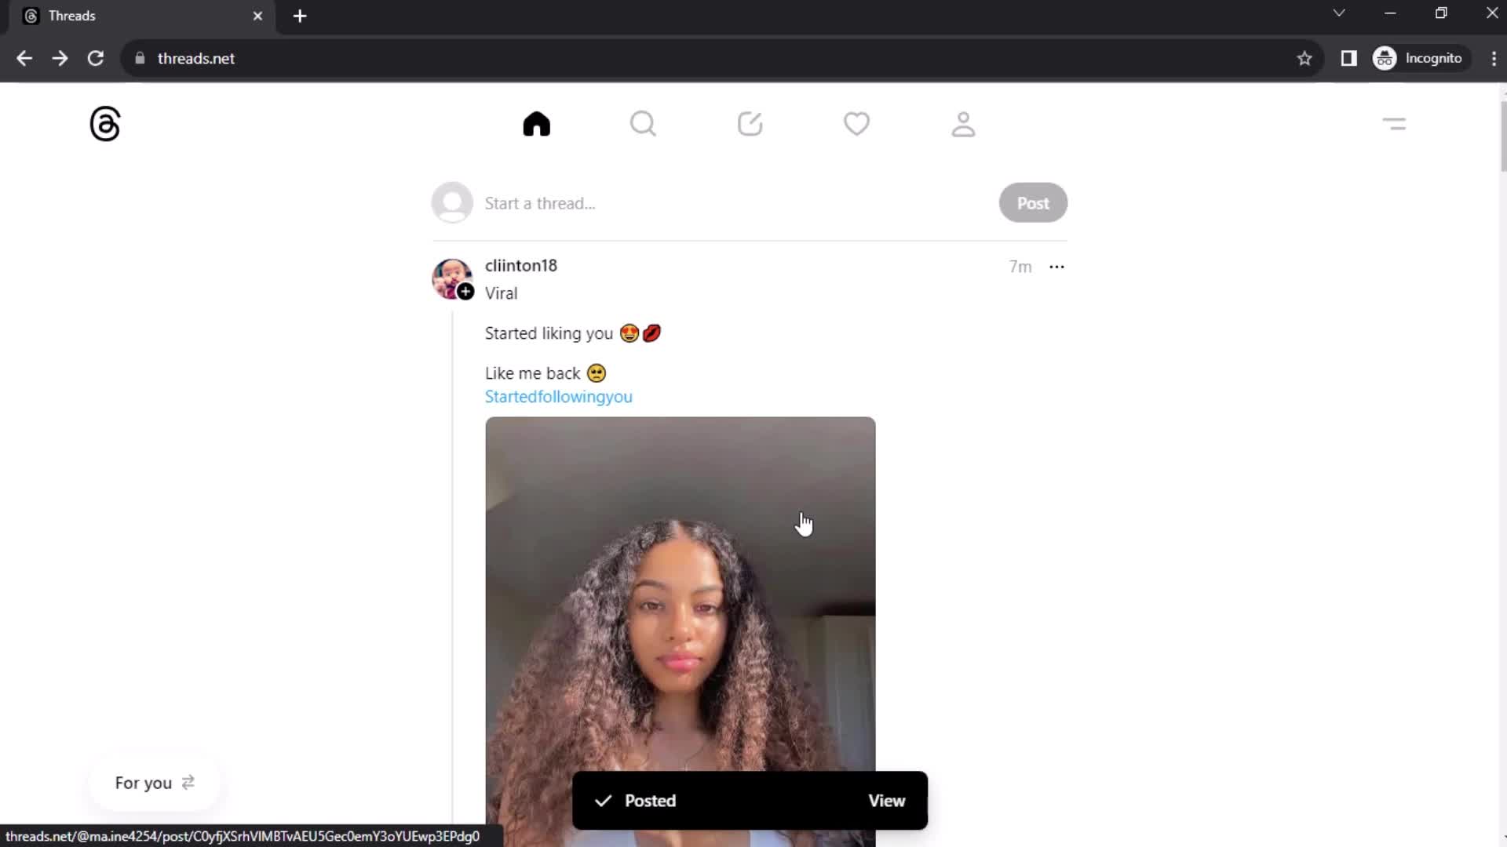Click the Threads home icon
This screenshot has height=847, width=1507.
(537, 124)
